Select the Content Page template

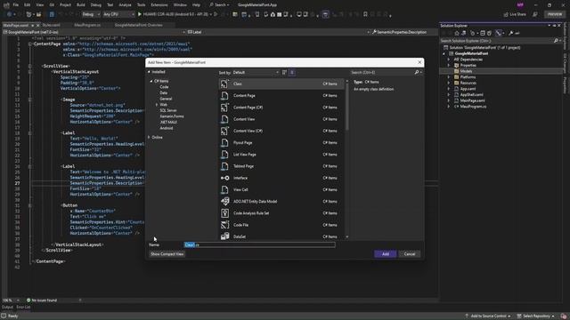click(x=281, y=96)
